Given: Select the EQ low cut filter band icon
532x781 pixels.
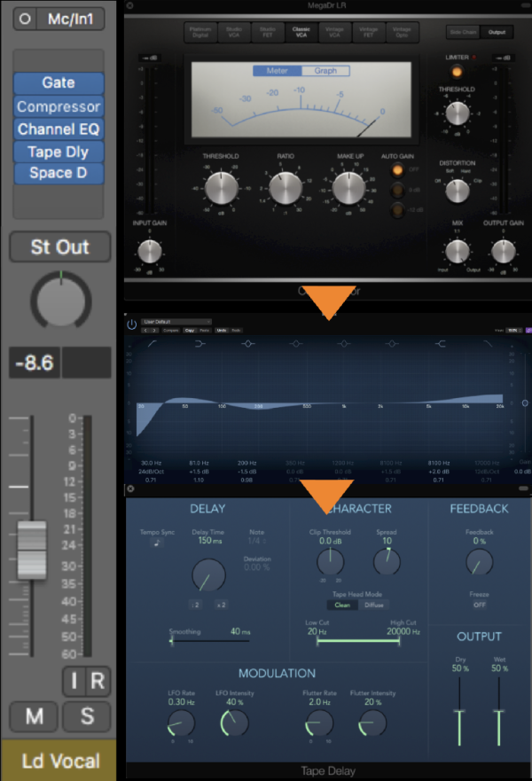Looking at the screenshot, I should (152, 343).
